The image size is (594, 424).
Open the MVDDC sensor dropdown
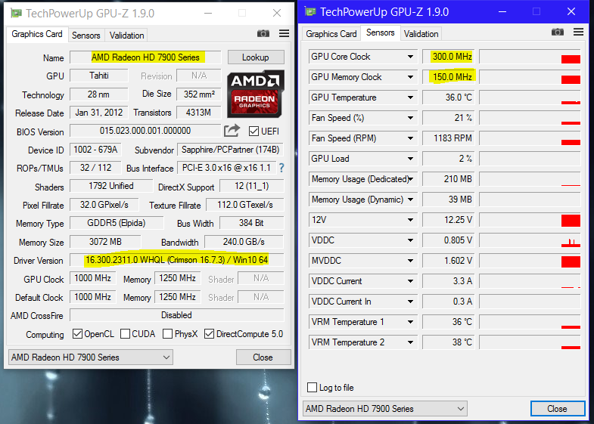coord(410,261)
